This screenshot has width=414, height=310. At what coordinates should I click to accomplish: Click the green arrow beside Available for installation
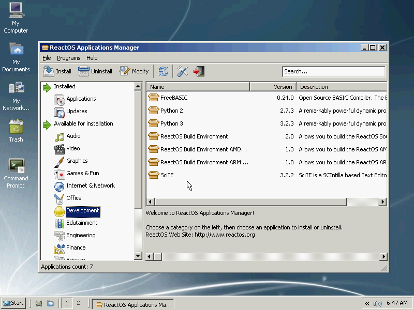[47, 125]
